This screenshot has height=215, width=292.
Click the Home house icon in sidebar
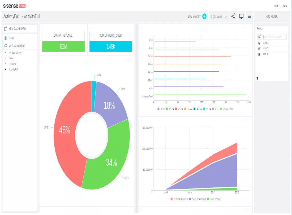coord(6,38)
